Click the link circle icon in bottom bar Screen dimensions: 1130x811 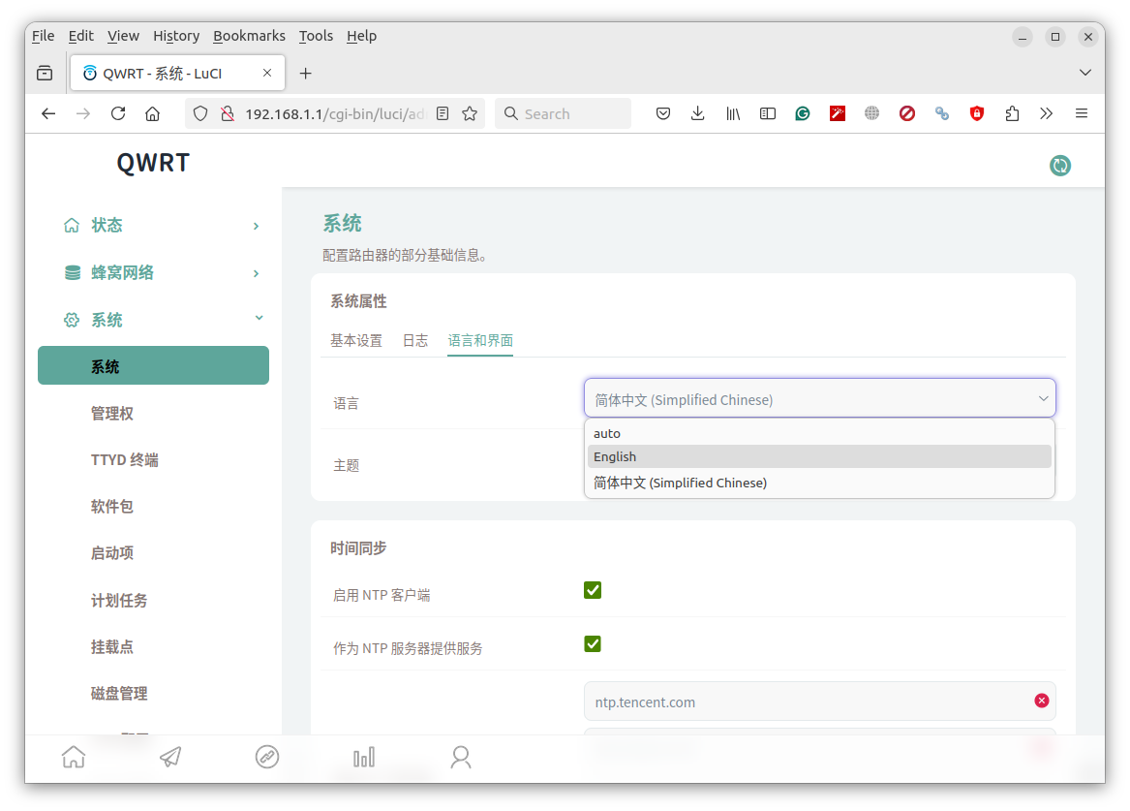[266, 757]
